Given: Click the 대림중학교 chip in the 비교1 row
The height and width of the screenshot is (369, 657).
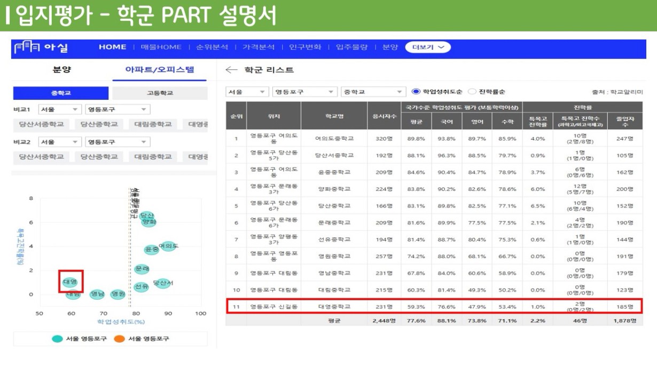Looking at the screenshot, I should (153, 124).
